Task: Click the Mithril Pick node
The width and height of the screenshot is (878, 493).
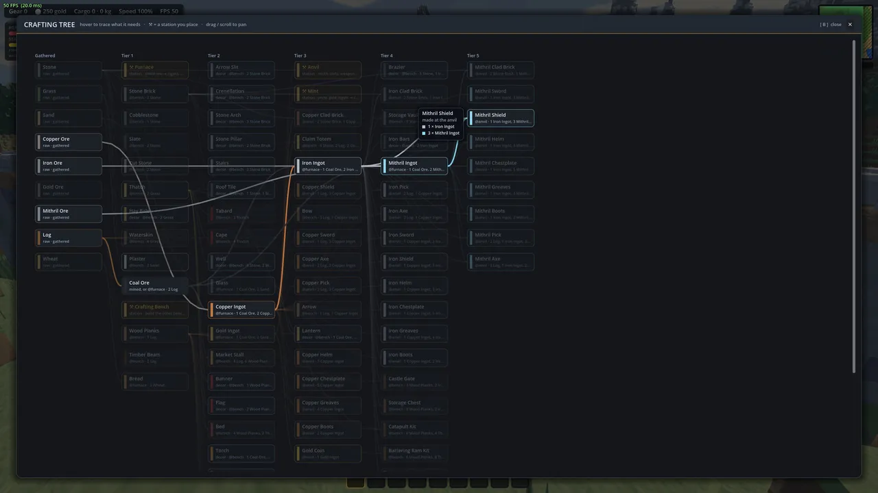Action: (501, 238)
